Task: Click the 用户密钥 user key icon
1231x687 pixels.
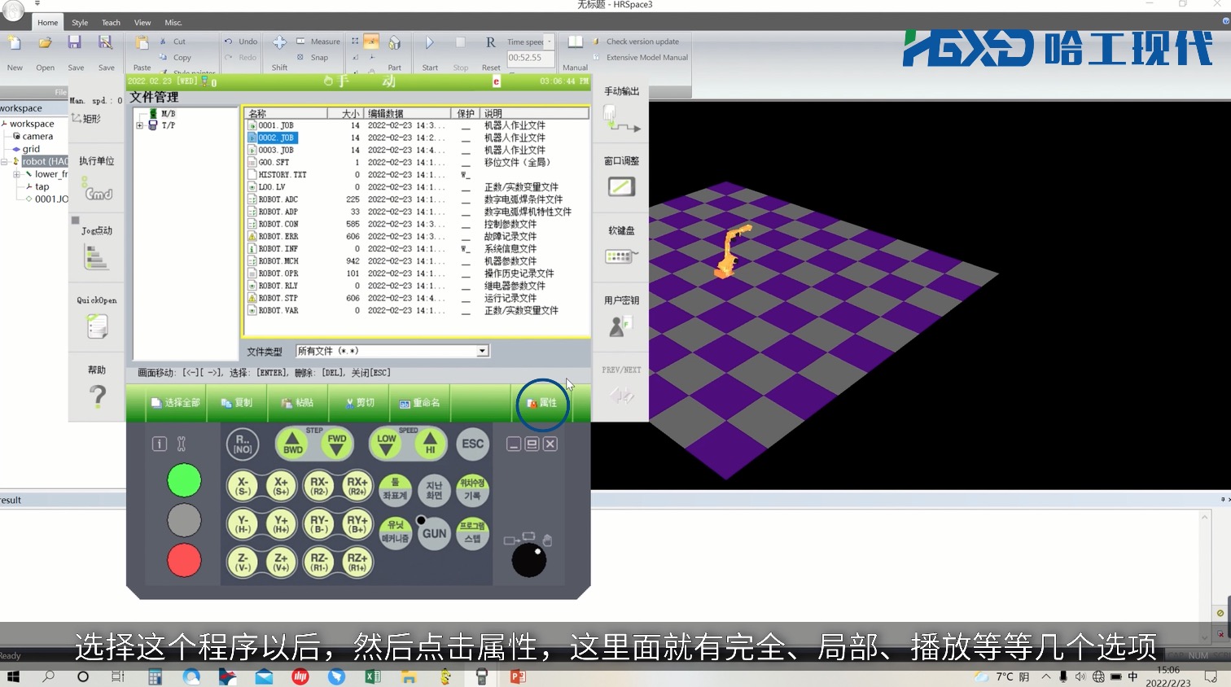Action: click(620, 326)
